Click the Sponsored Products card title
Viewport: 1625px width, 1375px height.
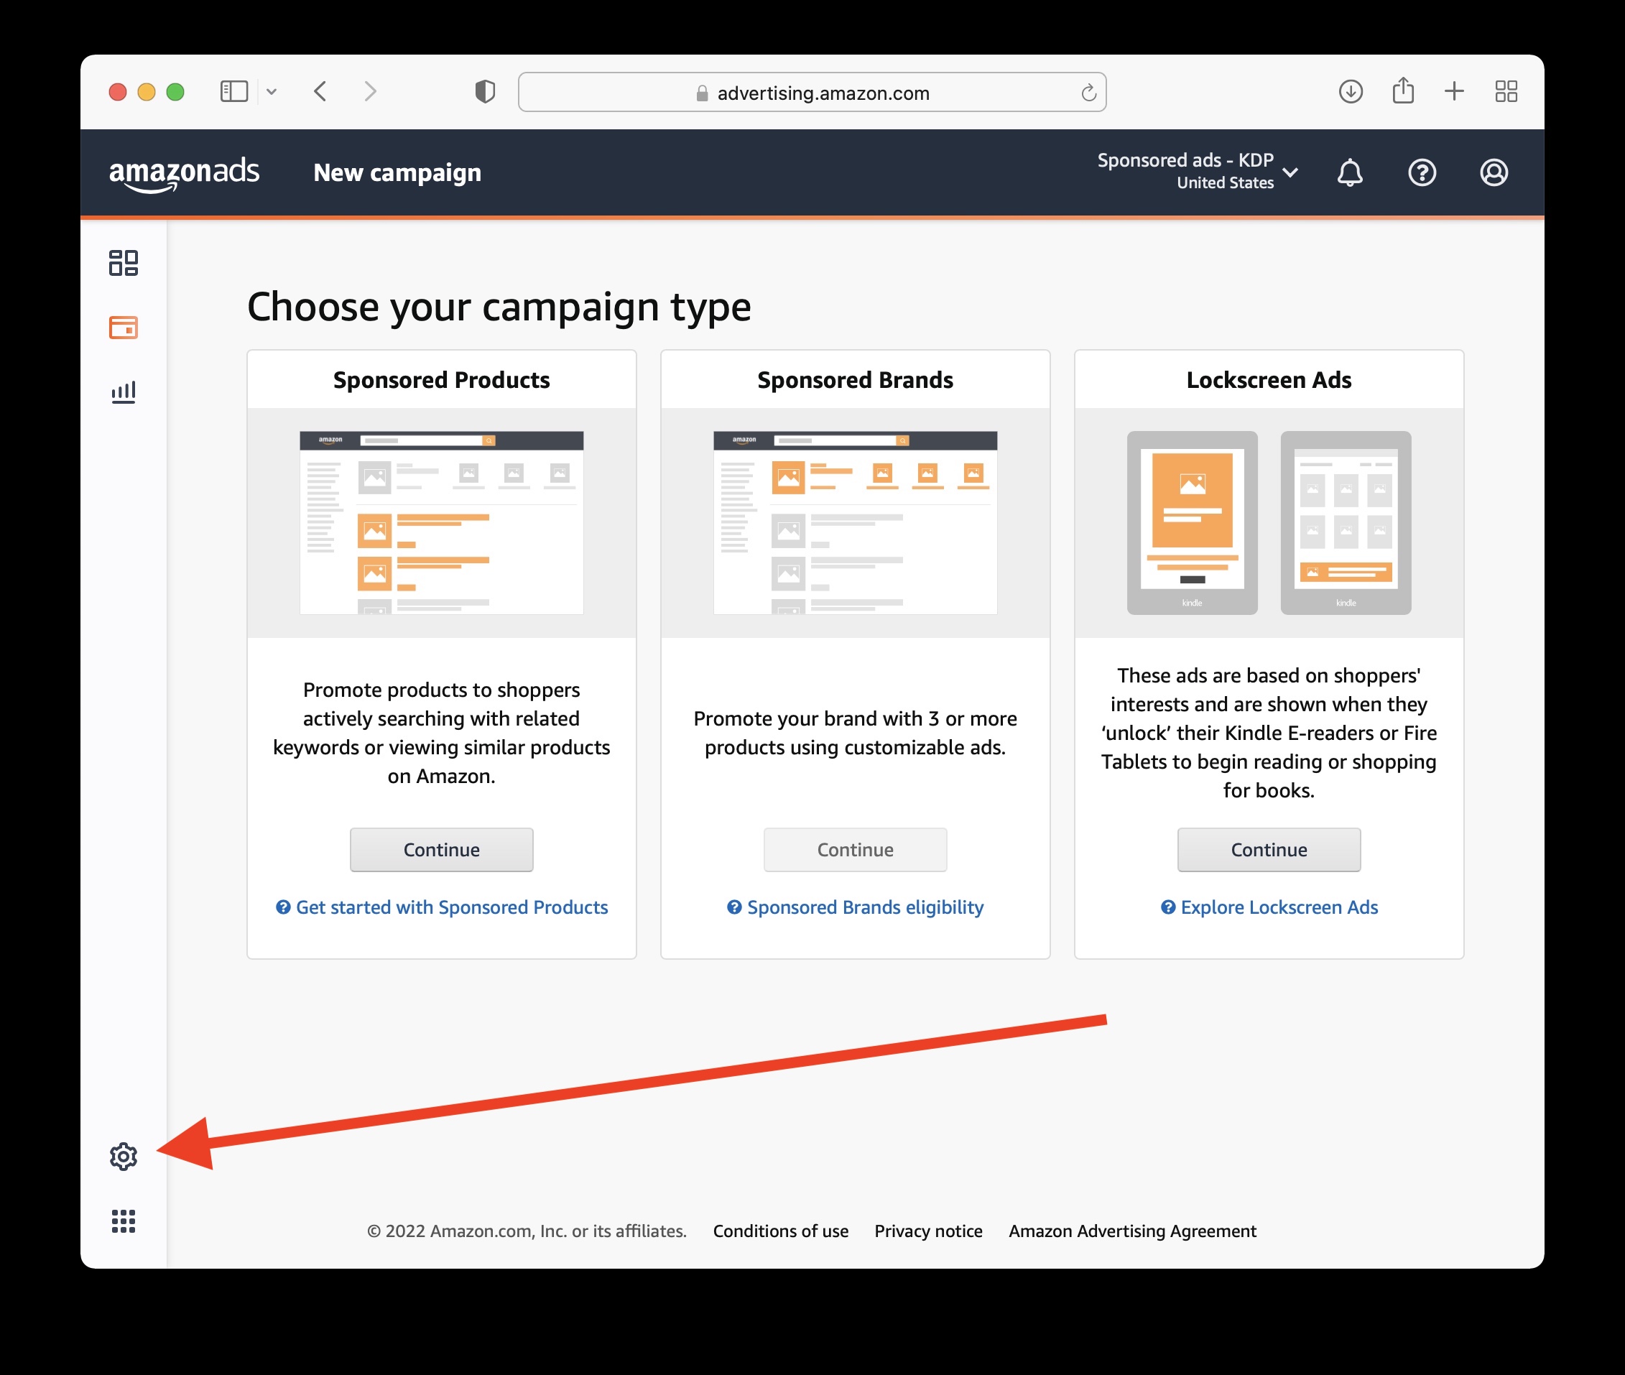click(x=441, y=379)
